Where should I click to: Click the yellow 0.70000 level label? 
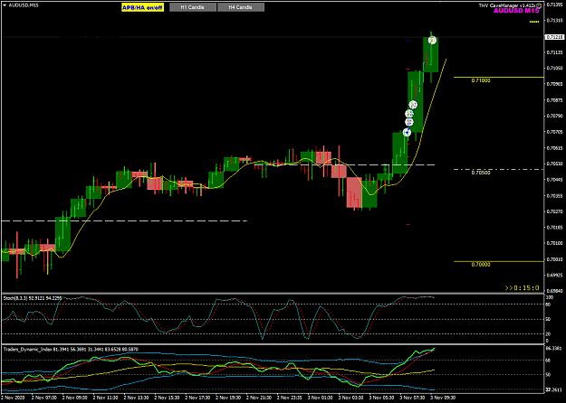pyautogui.click(x=481, y=265)
